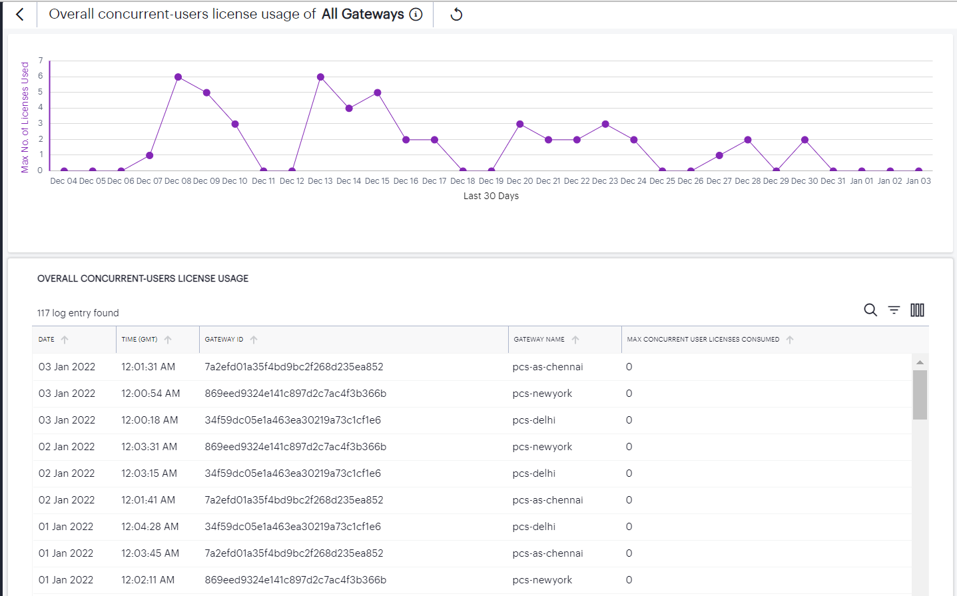Toggle ascending sort on the DATE column

[64, 339]
